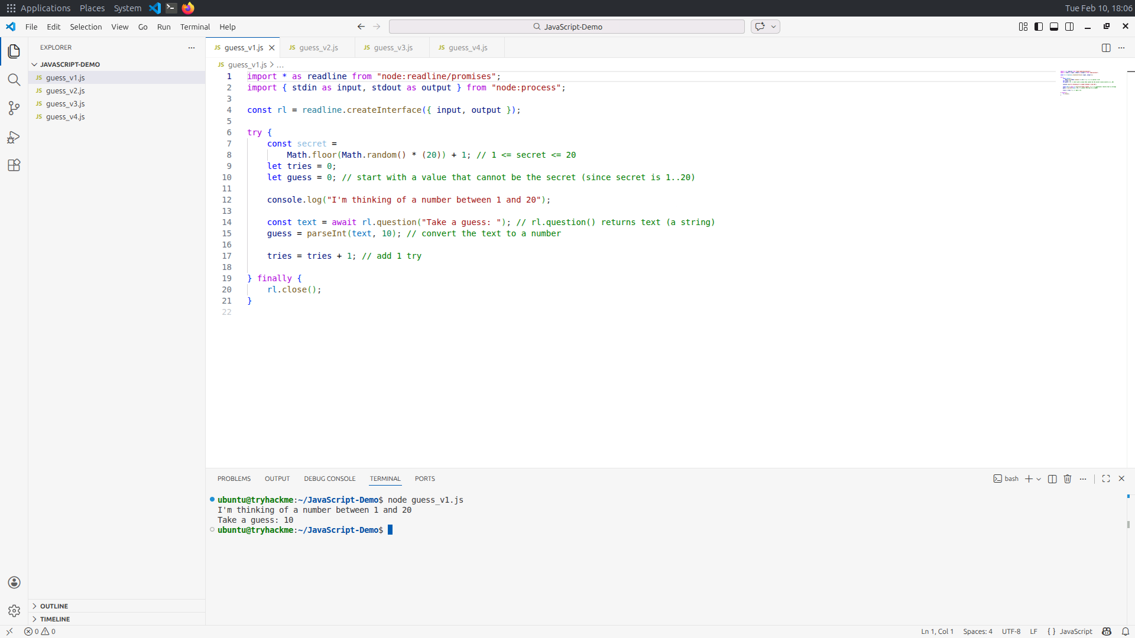Click the command center search box

(x=566, y=27)
